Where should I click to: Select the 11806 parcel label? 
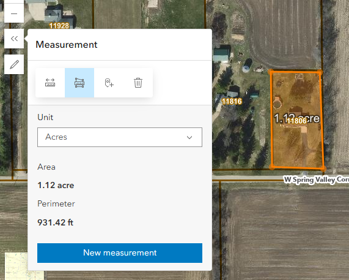296,121
